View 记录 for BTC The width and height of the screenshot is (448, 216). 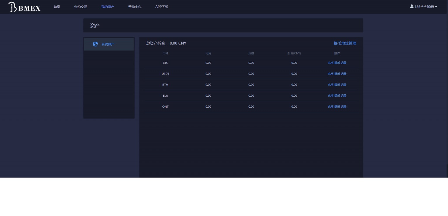[x=344, y=63]
